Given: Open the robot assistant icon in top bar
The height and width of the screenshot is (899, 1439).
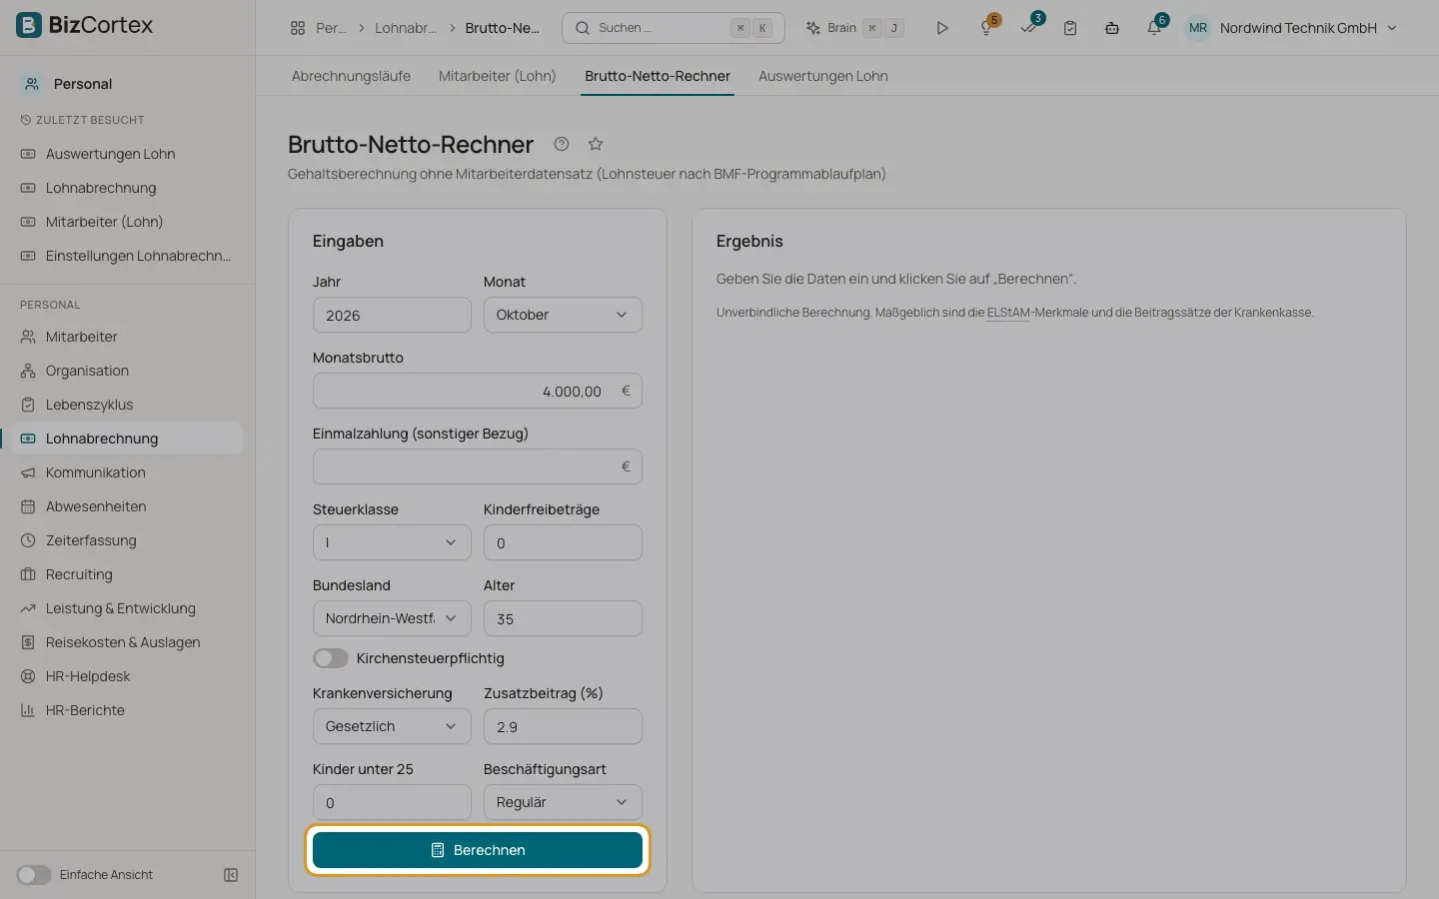Looking at the screenshot, I should [1111, 28].
